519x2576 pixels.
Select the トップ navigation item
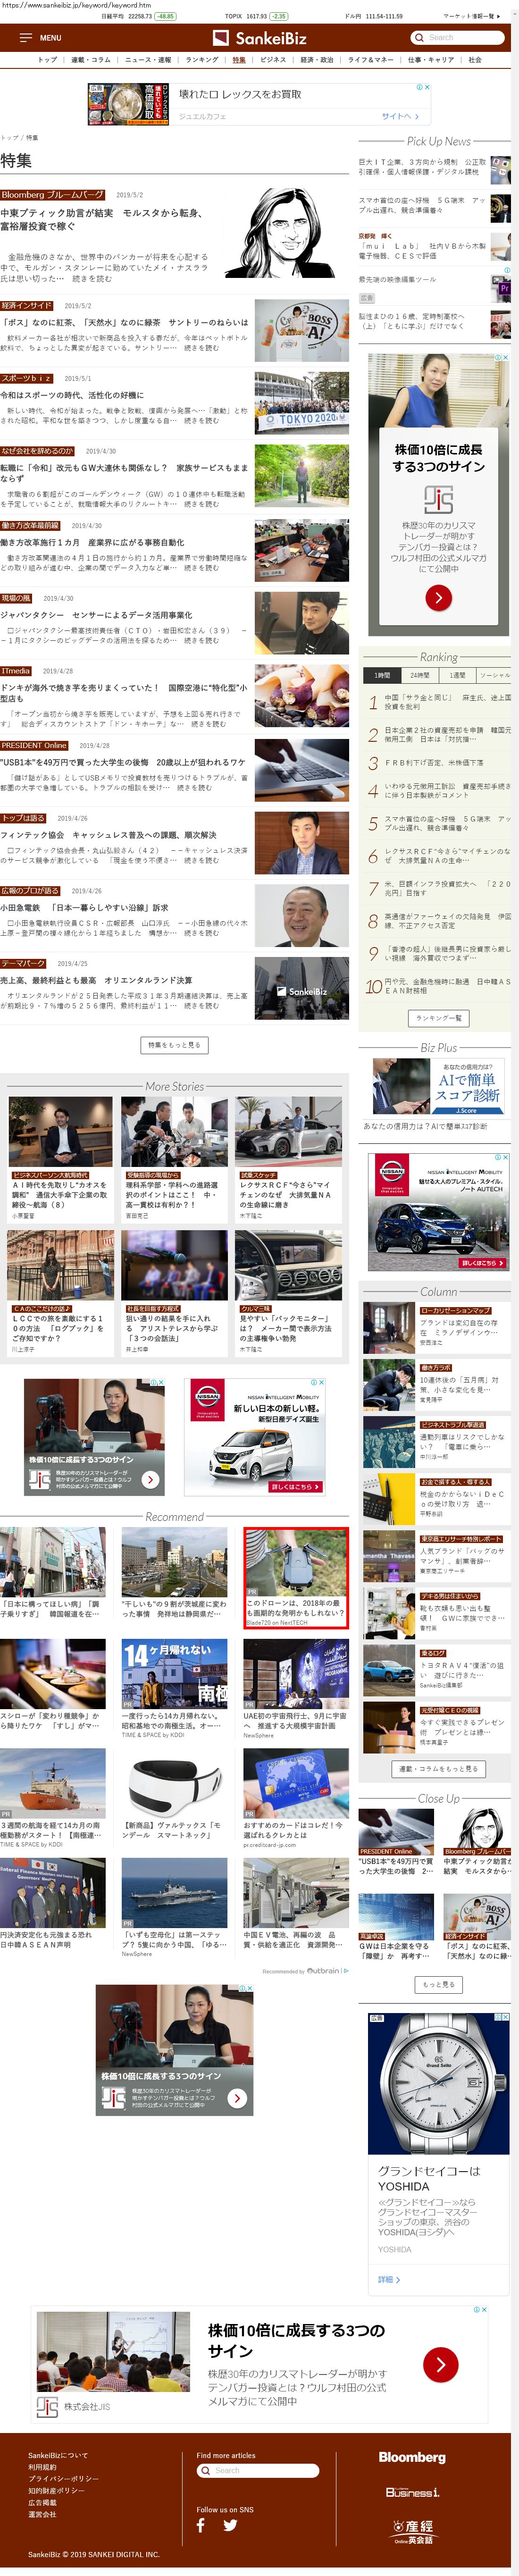point(47,60)
